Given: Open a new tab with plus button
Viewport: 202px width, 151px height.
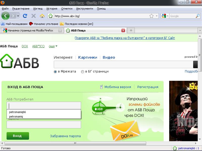Looking at the screenshot, I should pyautogui.click(x=131, y=30).
